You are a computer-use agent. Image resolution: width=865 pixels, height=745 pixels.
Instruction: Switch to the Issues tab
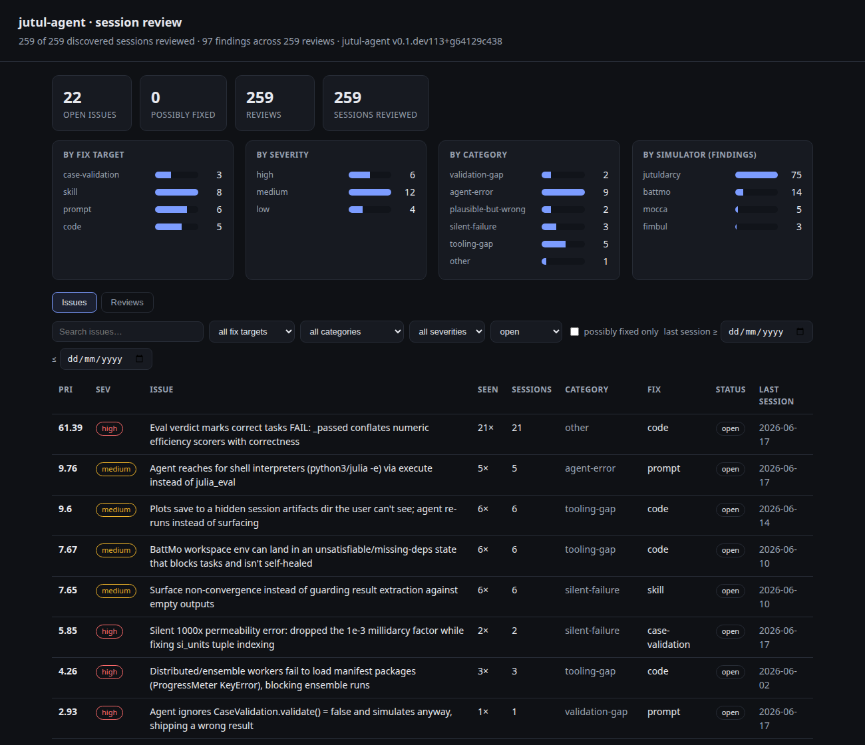(x=75, y=303)
